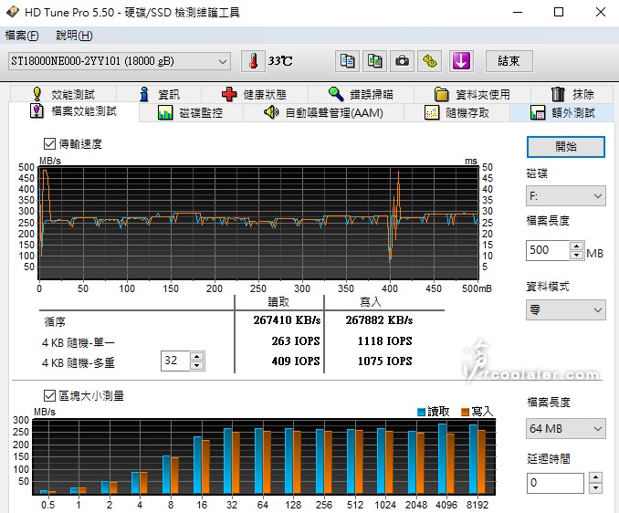
Task: Click the 1075 IOPS write value
Action: (x=385, y=361)
